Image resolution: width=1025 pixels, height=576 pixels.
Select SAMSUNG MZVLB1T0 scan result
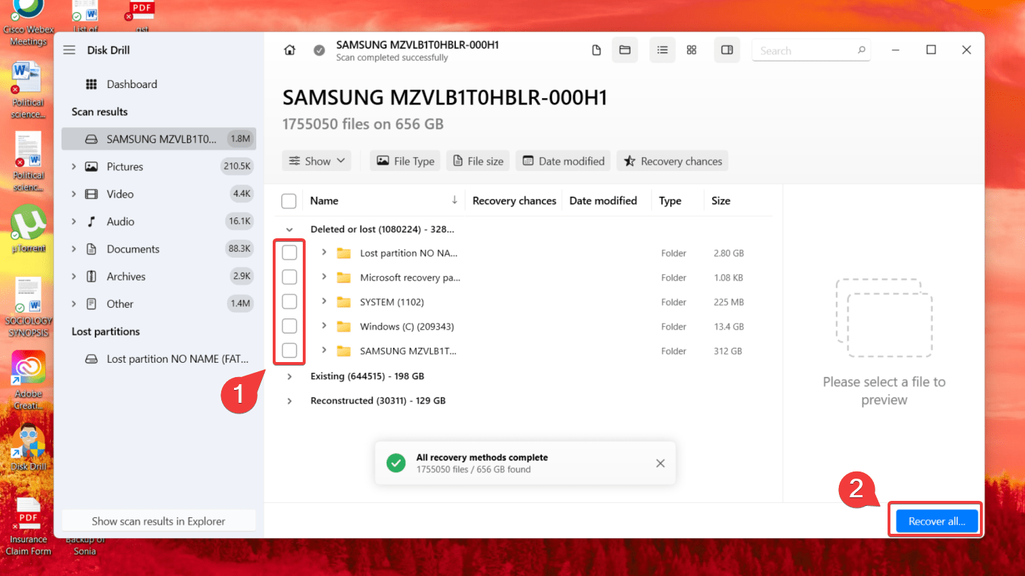click(x=159, y=139)
